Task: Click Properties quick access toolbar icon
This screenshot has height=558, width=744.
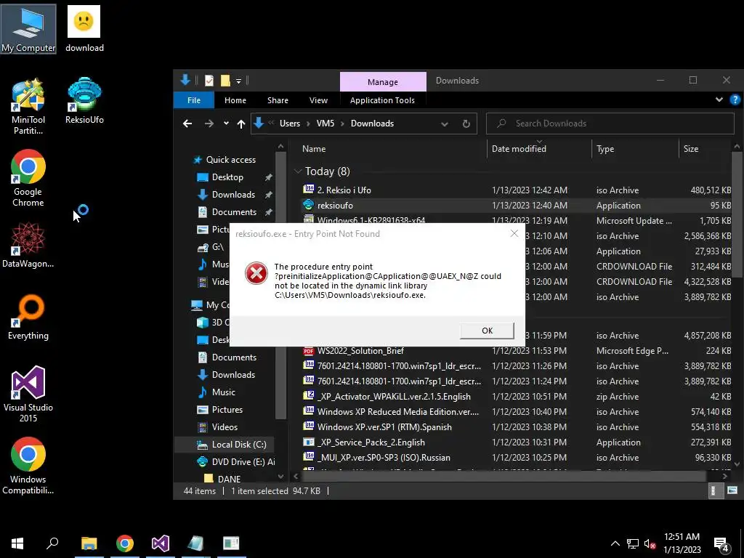Action: (x=209, y=81)
